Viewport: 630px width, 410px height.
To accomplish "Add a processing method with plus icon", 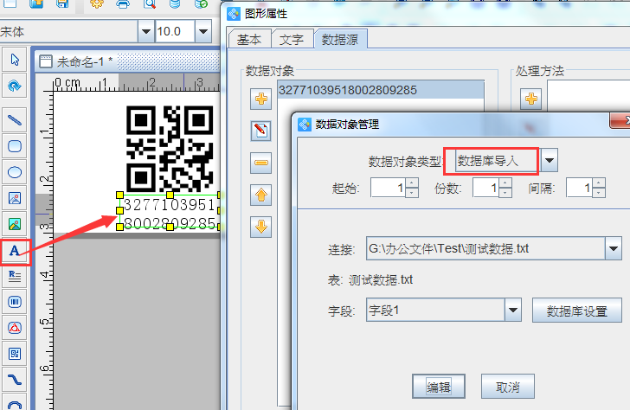I will click(530, 99).
